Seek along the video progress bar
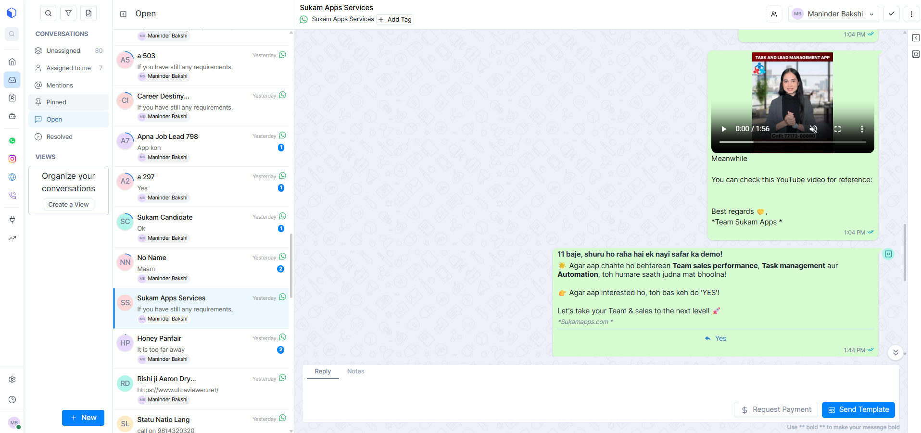This screenshot has width=921, height=433. 793,142
